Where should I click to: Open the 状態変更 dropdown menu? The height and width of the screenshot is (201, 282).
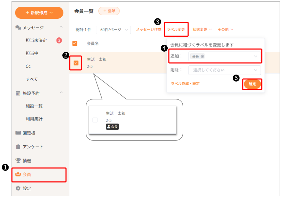[x=202, y=29]
